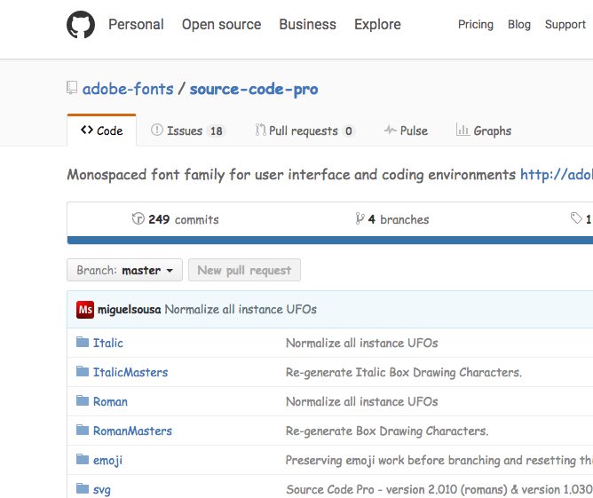Click the RomanMasters row folder icon
Image resolution: width=593 pixels, height=498 pixels.
tap(83, 430)
